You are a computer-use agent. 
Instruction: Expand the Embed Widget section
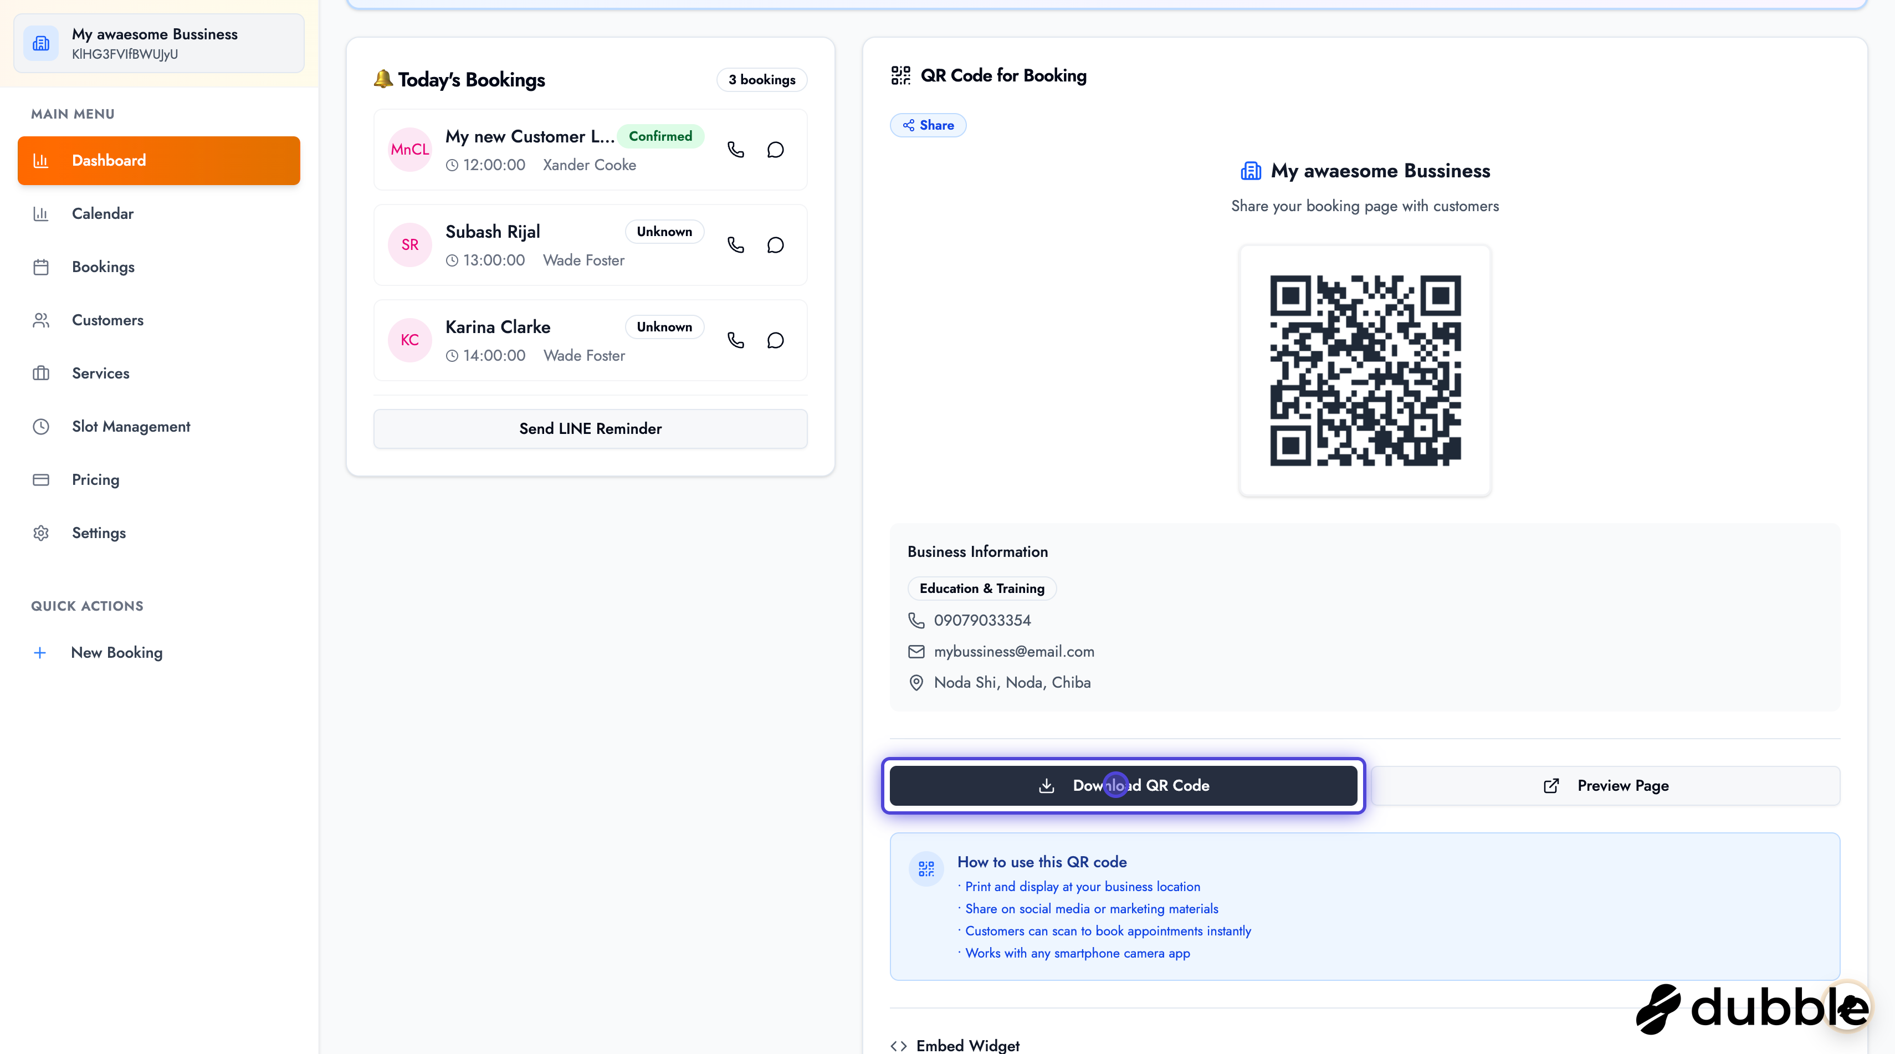click(x=967, y=1045)
